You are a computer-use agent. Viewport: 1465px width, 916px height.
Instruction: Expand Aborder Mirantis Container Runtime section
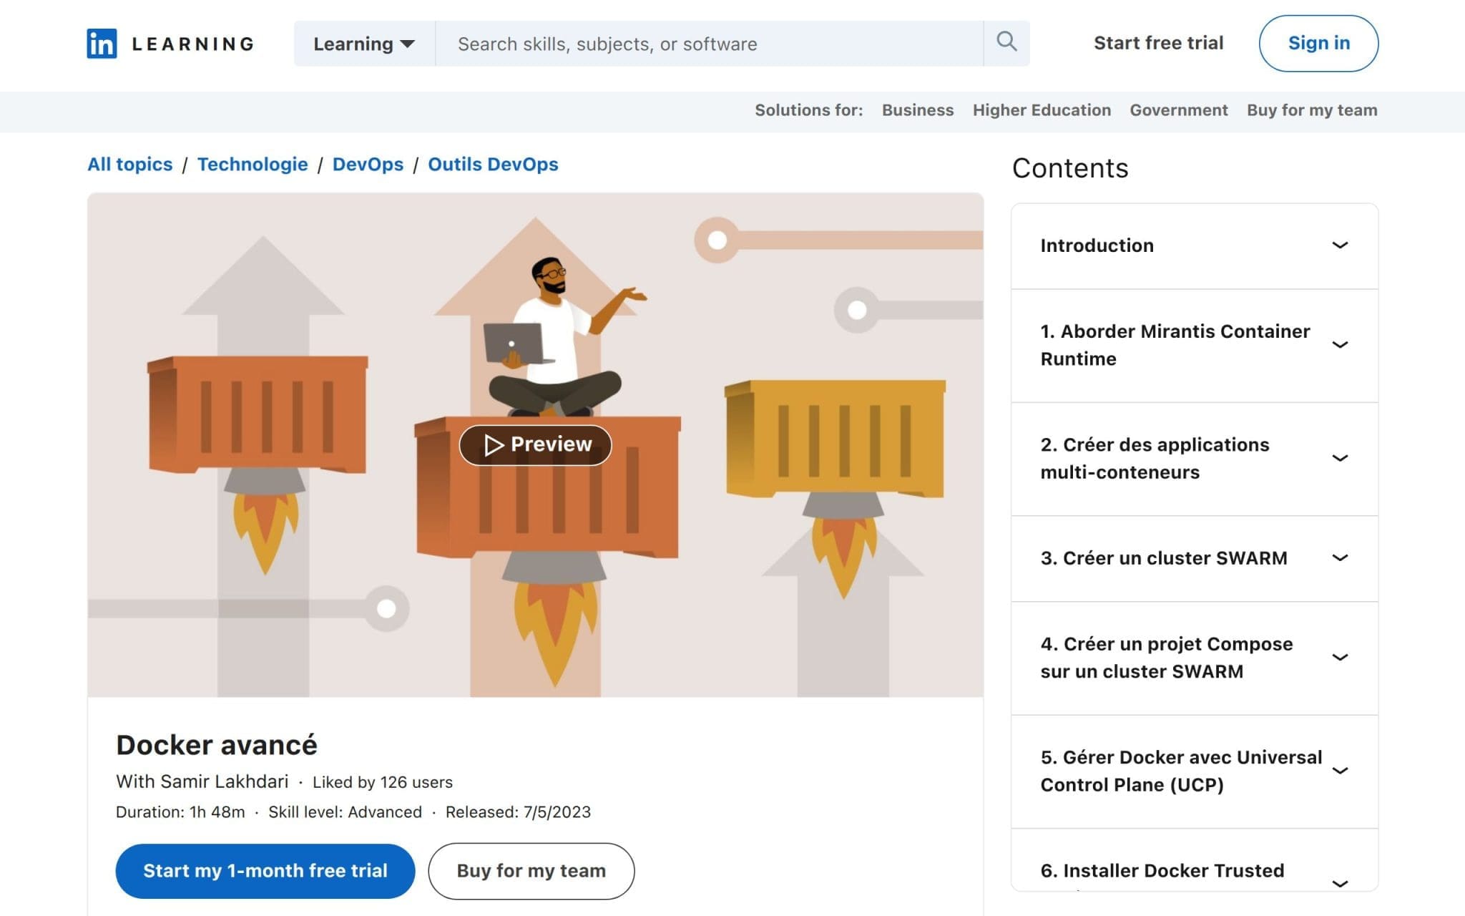point(1195,345)
